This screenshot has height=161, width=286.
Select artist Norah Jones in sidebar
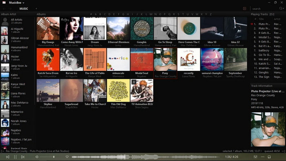(x=17, y=122)
